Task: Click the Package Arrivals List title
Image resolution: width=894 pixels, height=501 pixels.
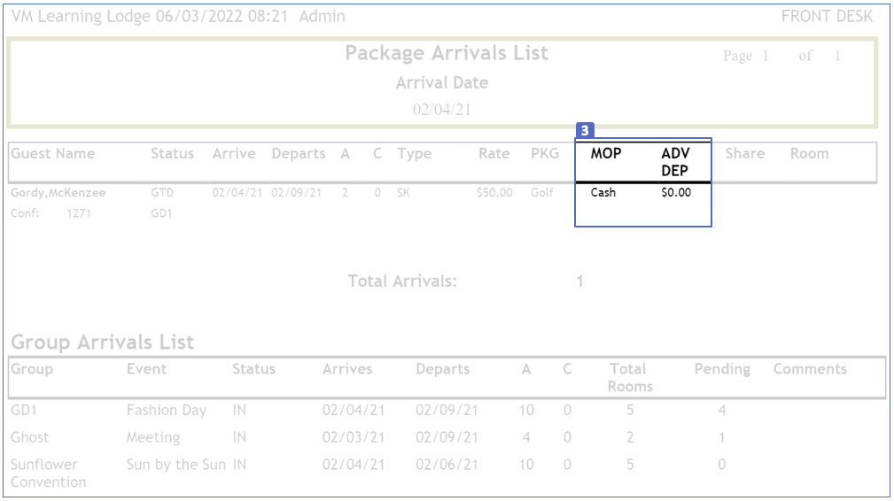Action: pos(447,53)
